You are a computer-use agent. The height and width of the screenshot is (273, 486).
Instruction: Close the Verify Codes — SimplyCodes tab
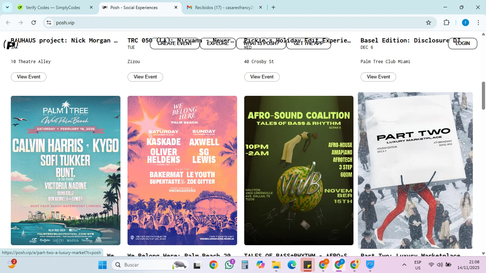91,7
